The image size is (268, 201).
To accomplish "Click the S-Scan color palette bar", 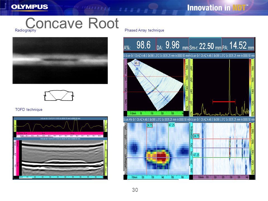I will coord(185,85).
